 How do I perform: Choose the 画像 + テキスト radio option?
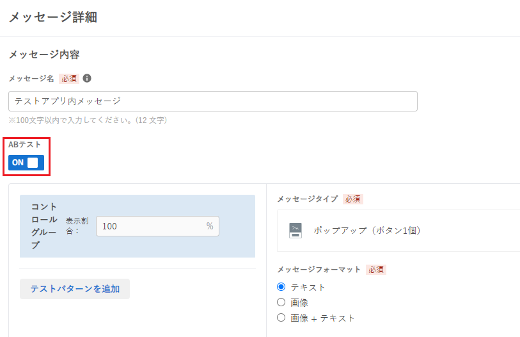[281, 317]
